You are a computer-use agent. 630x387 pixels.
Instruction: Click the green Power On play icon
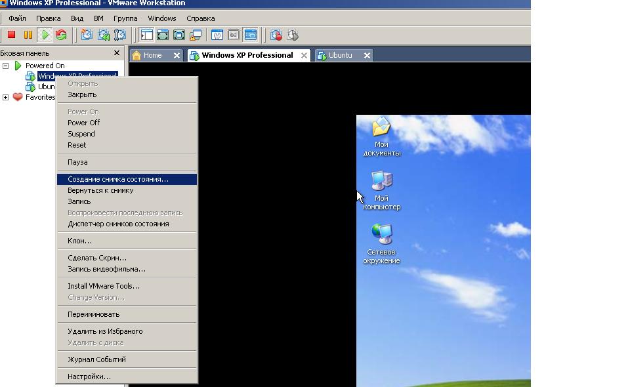pyautogui.click(x=45, y=35)
